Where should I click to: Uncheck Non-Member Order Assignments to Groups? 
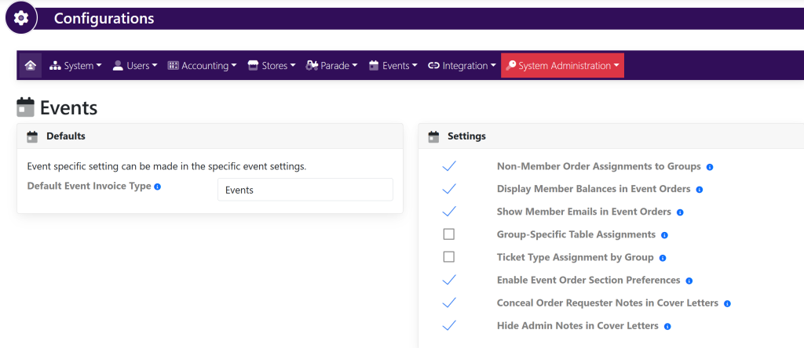(x=449, y=166)
